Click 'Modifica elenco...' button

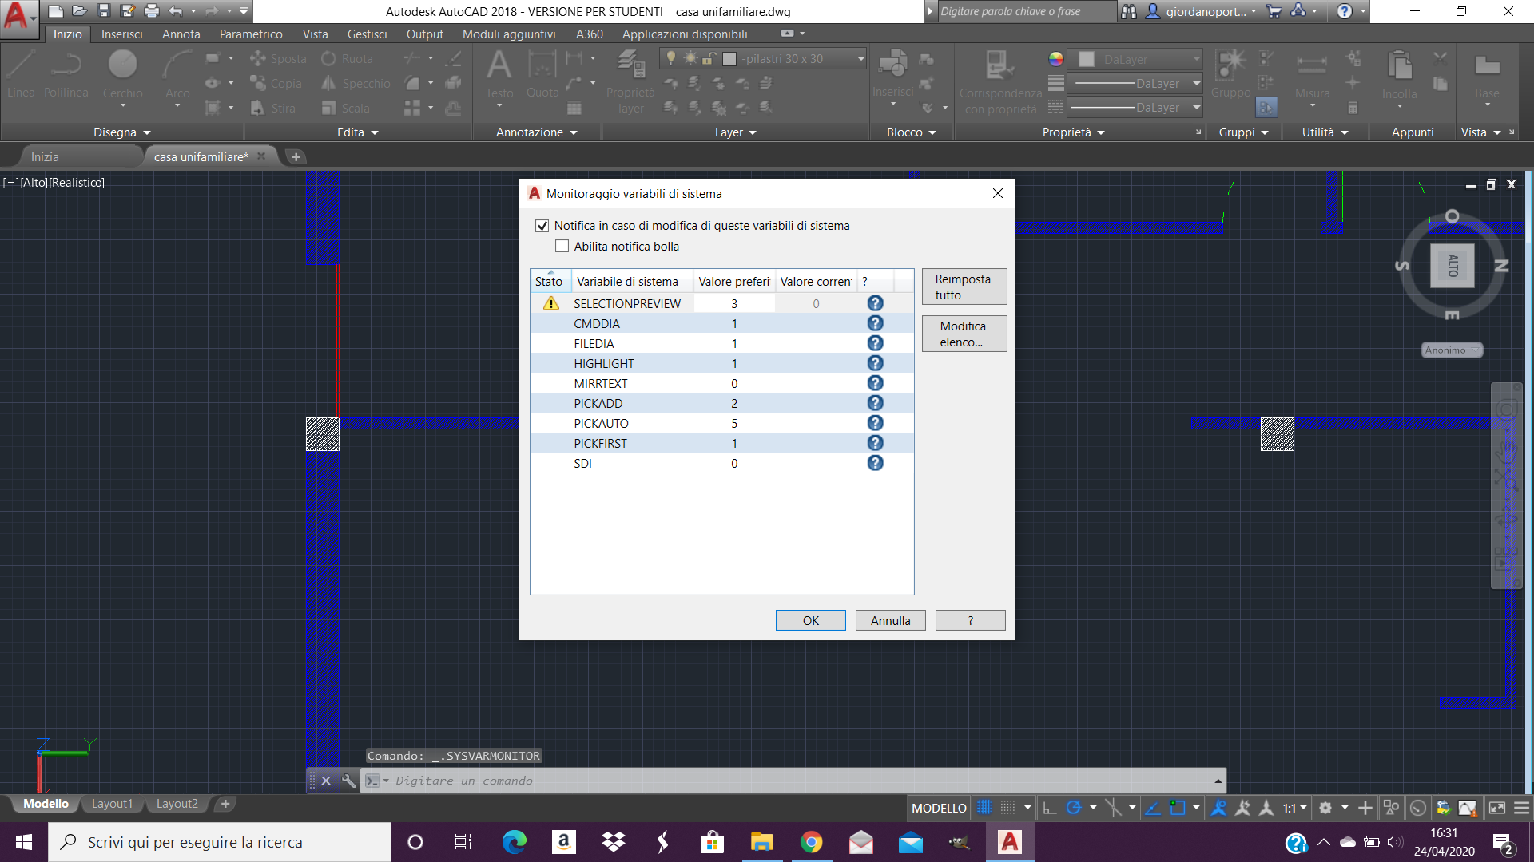pyautogui.click(x=964, y=334)
